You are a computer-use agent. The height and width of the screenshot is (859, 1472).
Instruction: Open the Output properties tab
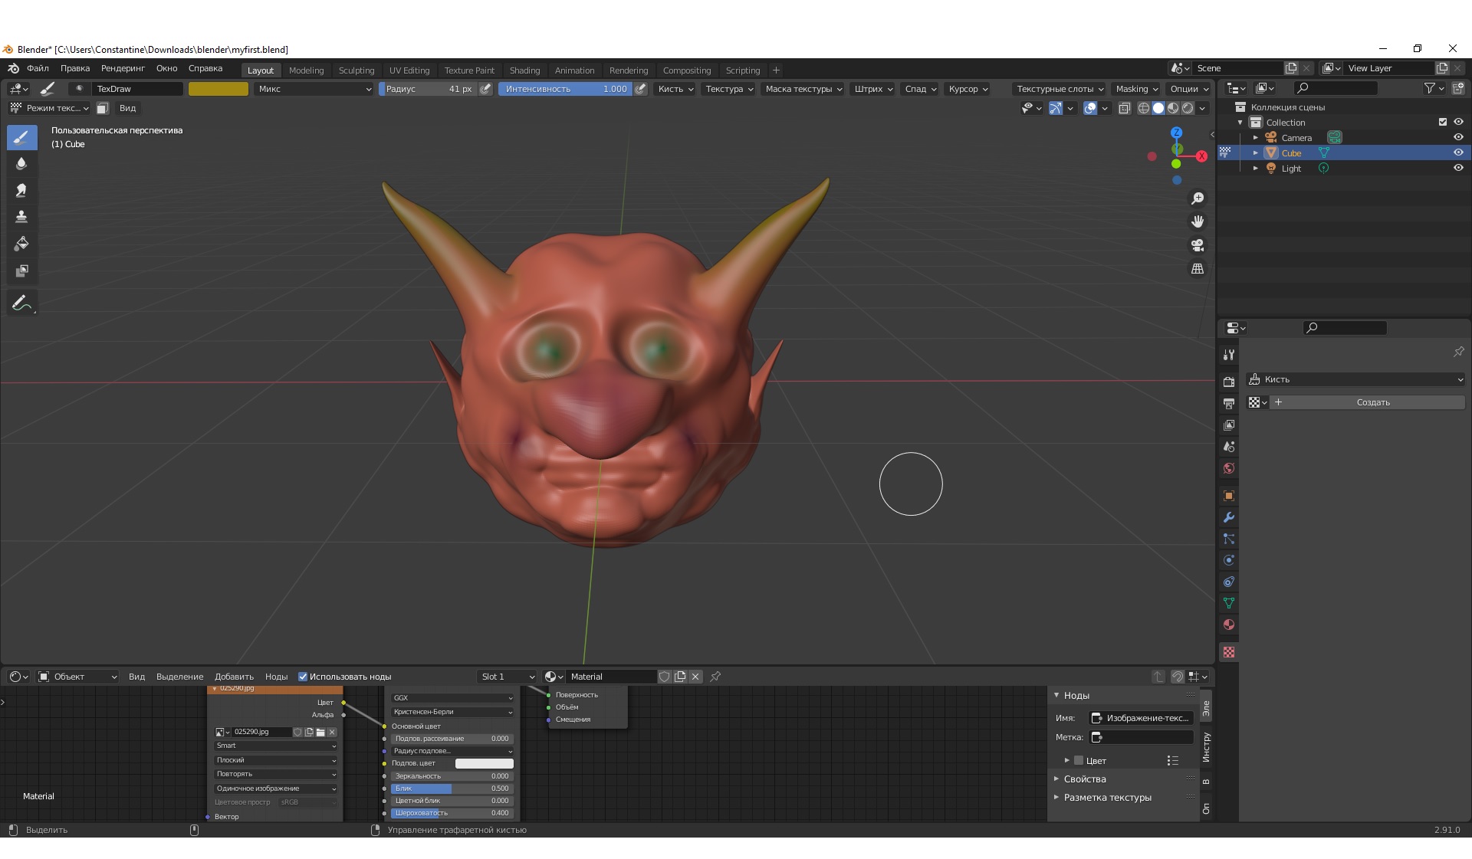(1229, 403)
